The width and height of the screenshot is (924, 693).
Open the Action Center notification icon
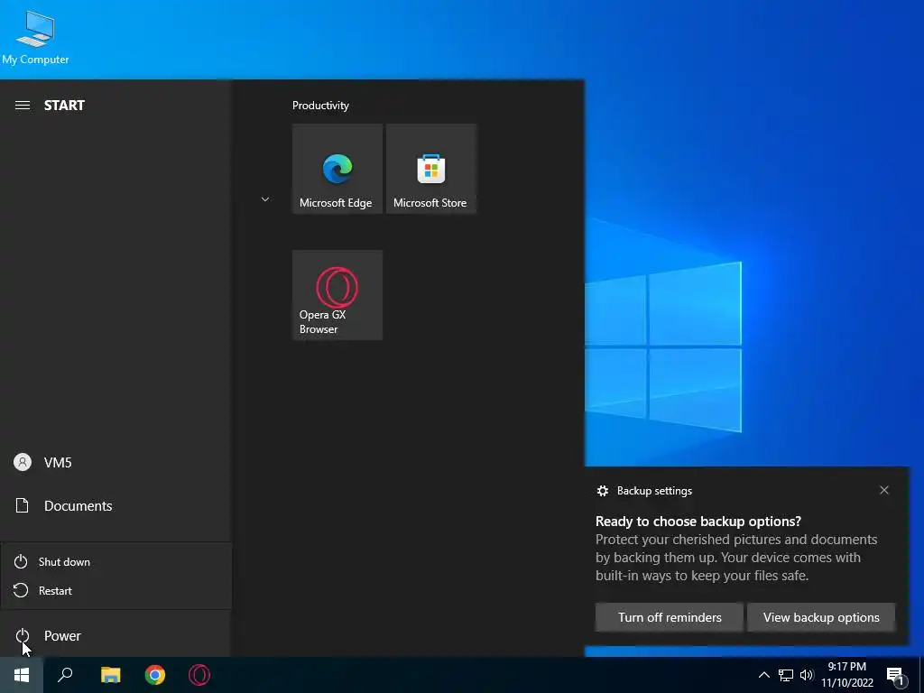pyautogui.click(x=896, y=675)
